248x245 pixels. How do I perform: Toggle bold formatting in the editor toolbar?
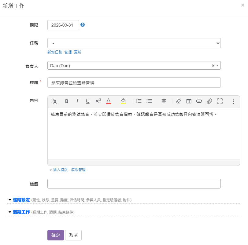click(x=67, y=101)
